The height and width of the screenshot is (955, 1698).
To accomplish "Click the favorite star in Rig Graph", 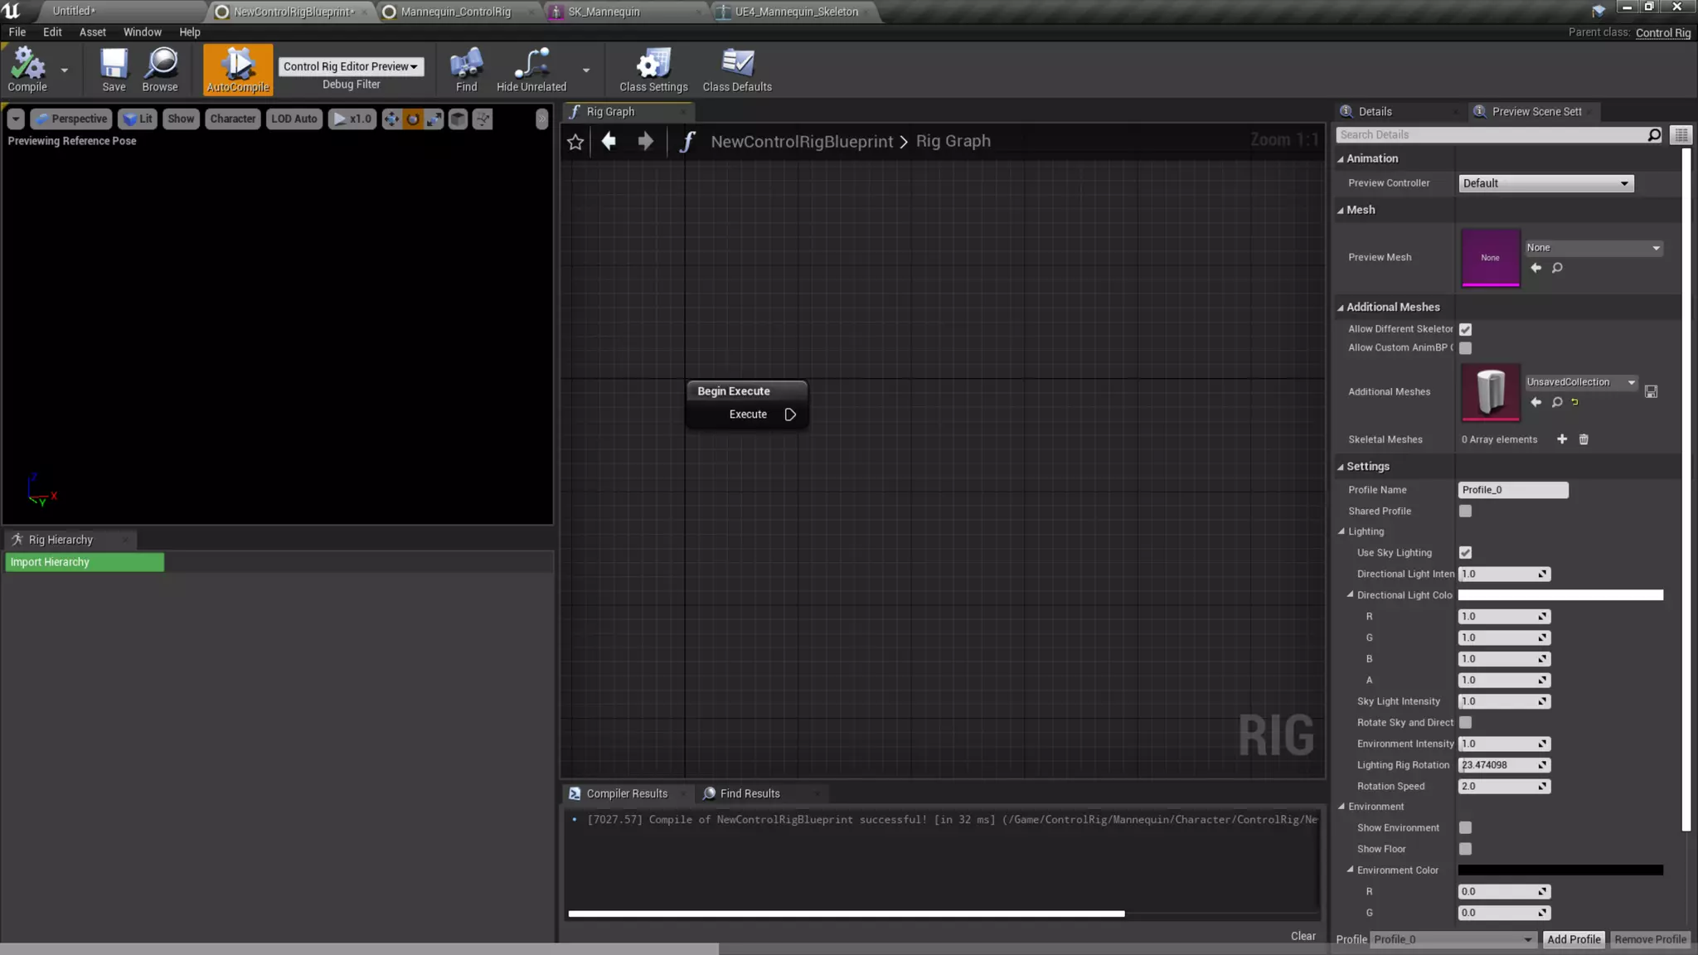I will 575,142.
